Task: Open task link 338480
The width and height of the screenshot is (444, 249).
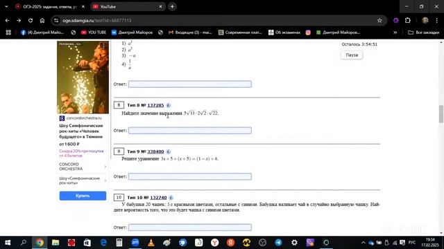Action: 155,151
